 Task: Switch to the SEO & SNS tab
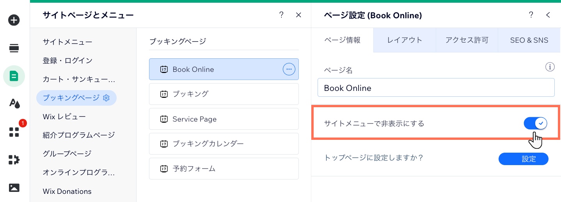529,40
